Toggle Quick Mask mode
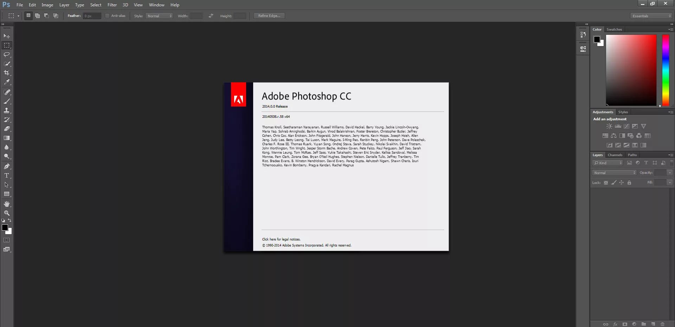675x327 pixels. (x=7, y=240)
